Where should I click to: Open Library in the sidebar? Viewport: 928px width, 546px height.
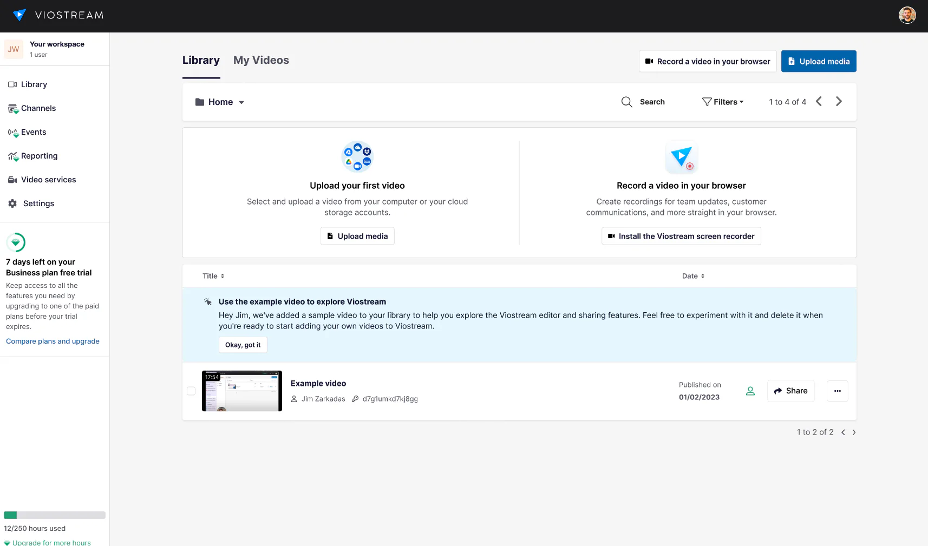click(x=28, y=84)
